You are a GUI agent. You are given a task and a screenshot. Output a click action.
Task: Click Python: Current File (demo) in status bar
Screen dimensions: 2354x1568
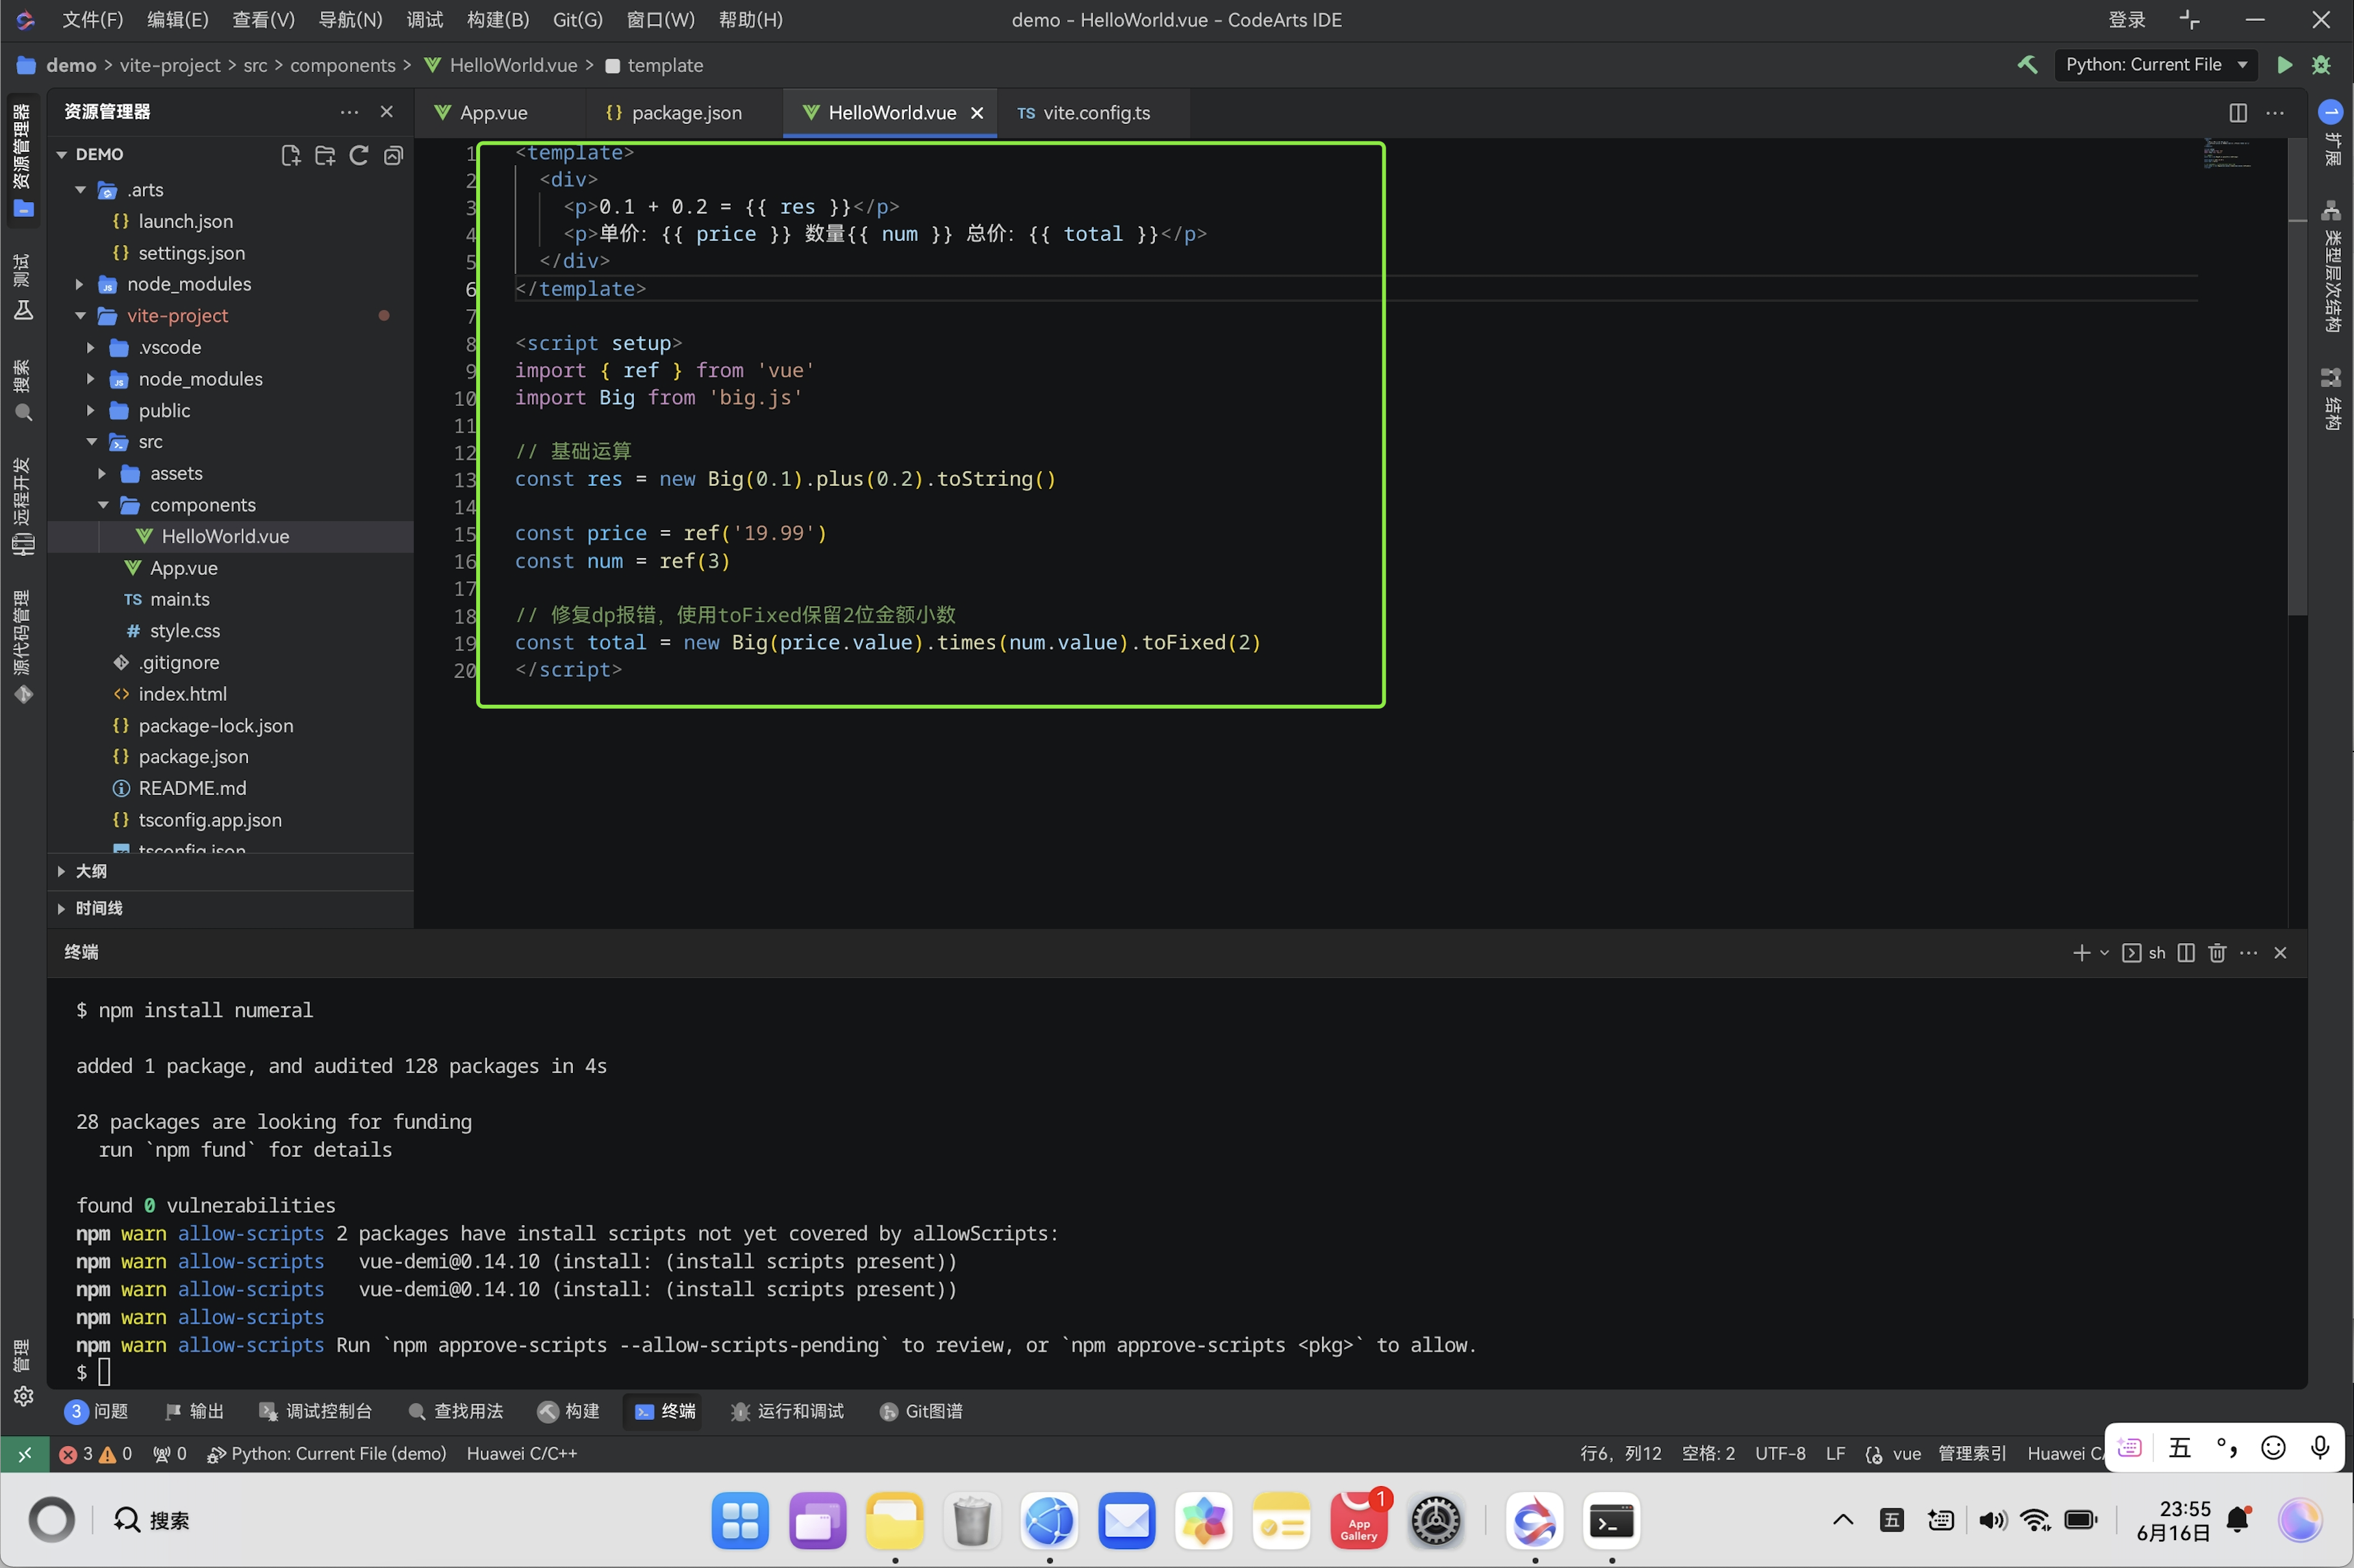point(327,1454)
